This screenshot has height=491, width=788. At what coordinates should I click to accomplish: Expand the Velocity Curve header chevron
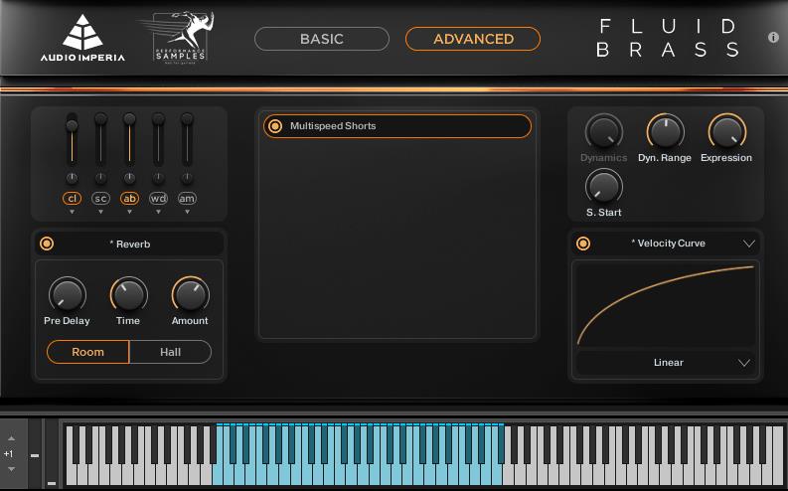click(749, 244)
